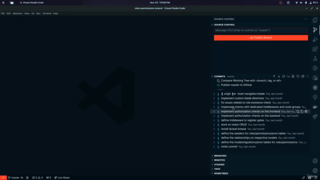Click the master branch in status bar
Image resolution: width=320 pixels, height=180 pixels.
[14, 178]
